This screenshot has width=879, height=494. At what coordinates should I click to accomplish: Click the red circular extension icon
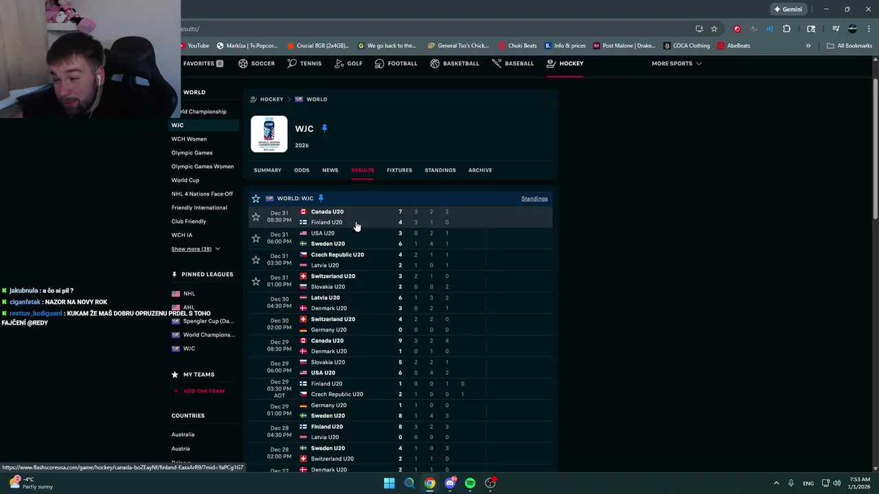738,29
